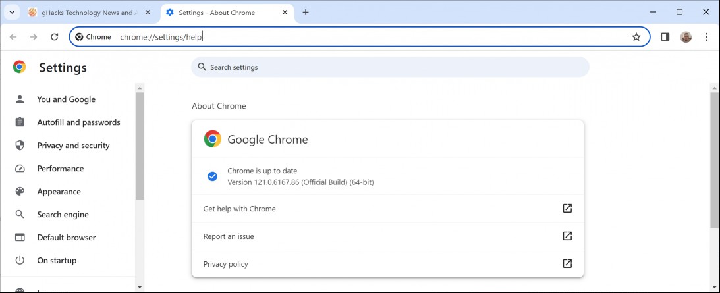Image resolution: width=720 pixels, height=293 pixels.
Task: Click the Google Chrome card title
Action: pos(267,139)
